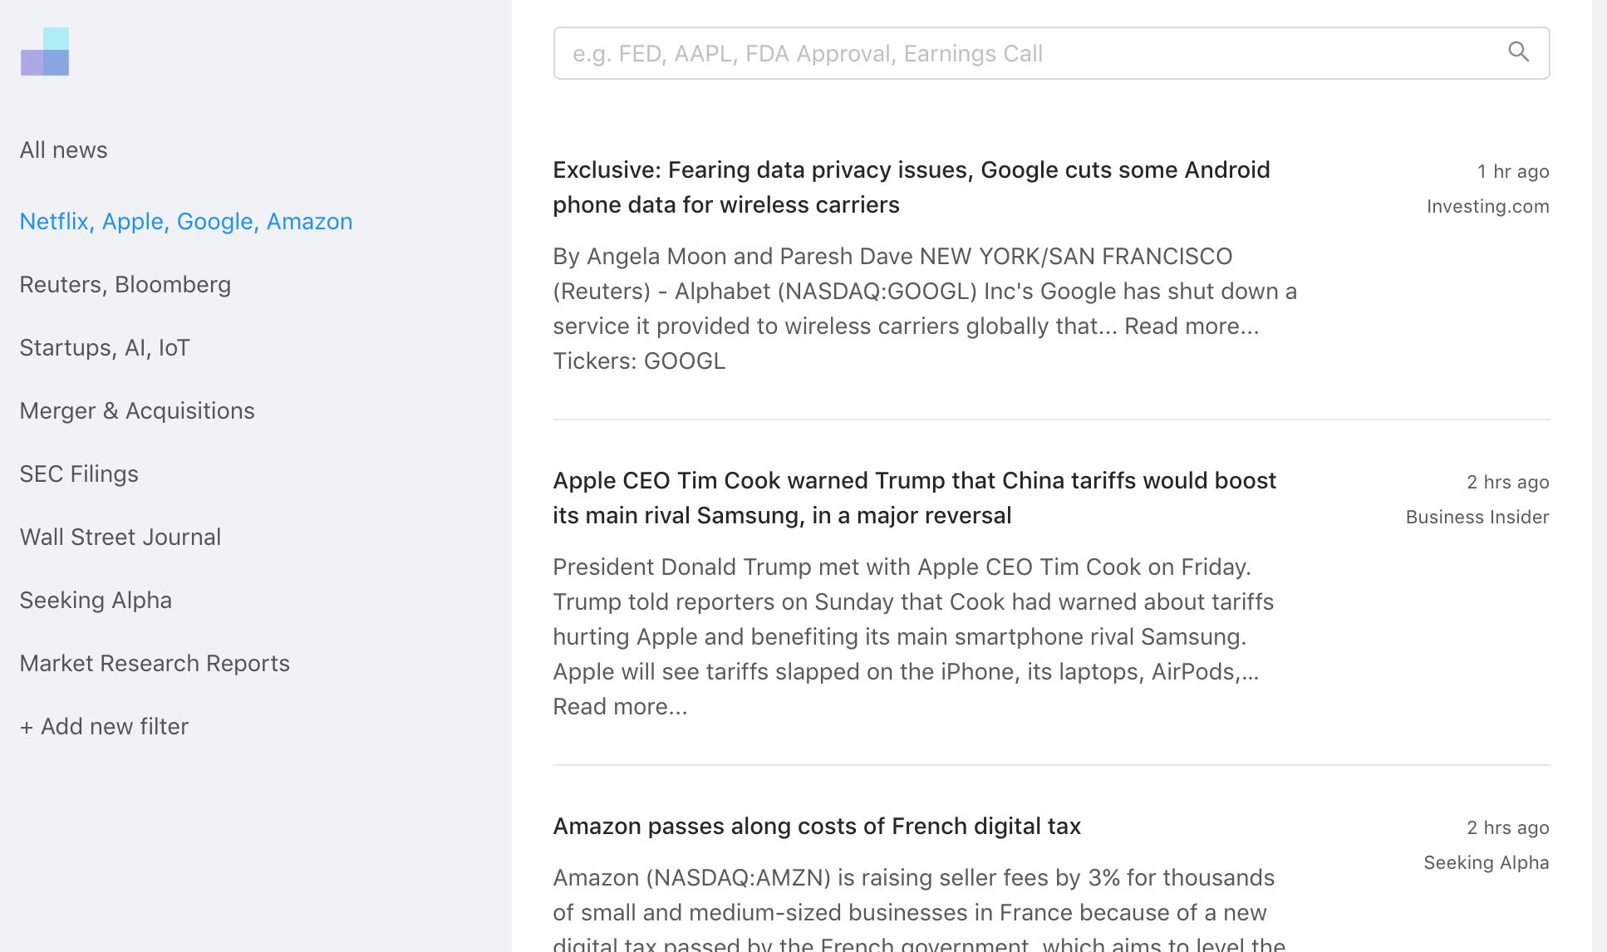Click the Investing.com source label
The width and height of the screenshot is (1607, 952).
click(x=1487, y=207)
